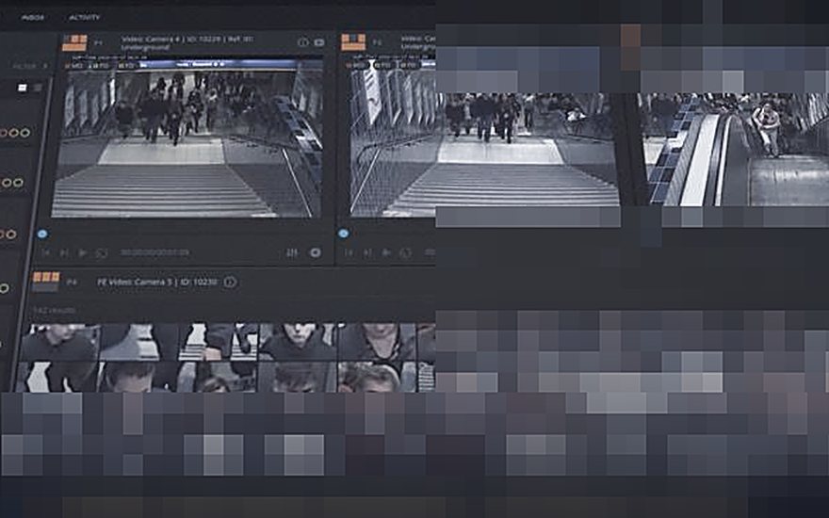
Task: Click the orange layout icon of the second camera panel
Action: pos(353,42)
